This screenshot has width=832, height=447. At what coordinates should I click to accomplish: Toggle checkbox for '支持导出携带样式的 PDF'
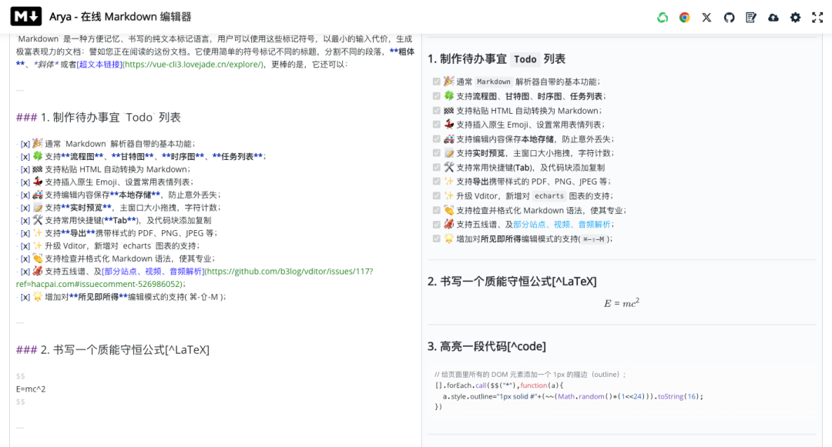436,181
